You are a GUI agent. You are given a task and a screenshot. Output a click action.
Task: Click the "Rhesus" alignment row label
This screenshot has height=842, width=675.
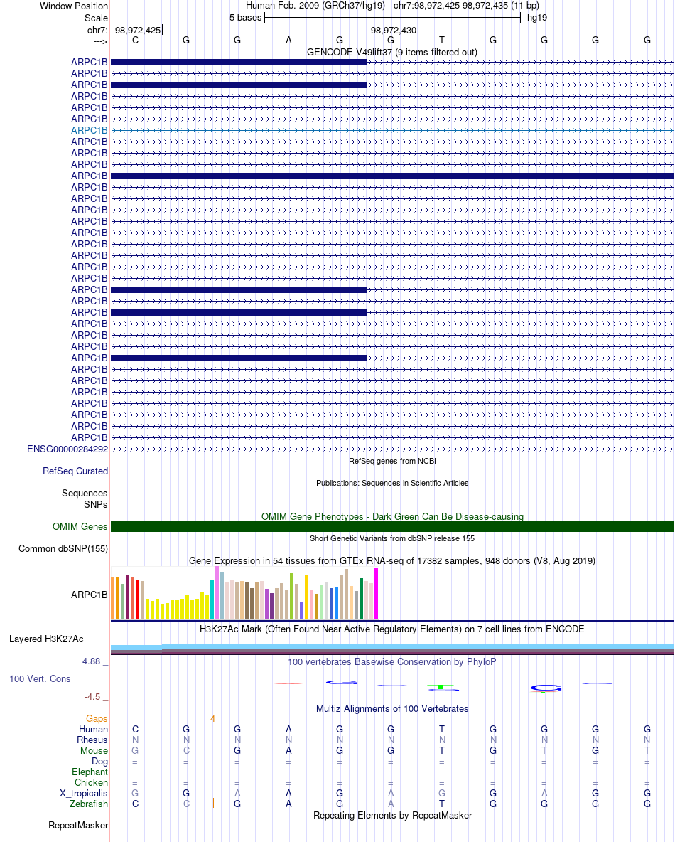pyautogui.click(x=92, y=740)
